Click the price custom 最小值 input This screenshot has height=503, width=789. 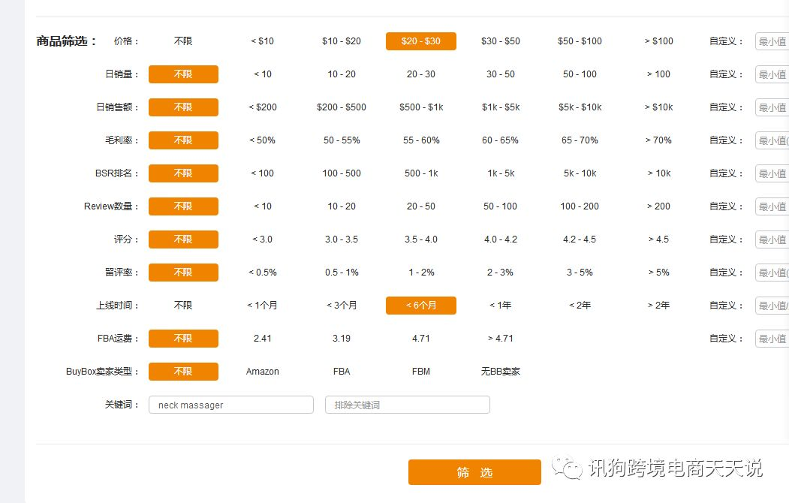click(772, 41)
